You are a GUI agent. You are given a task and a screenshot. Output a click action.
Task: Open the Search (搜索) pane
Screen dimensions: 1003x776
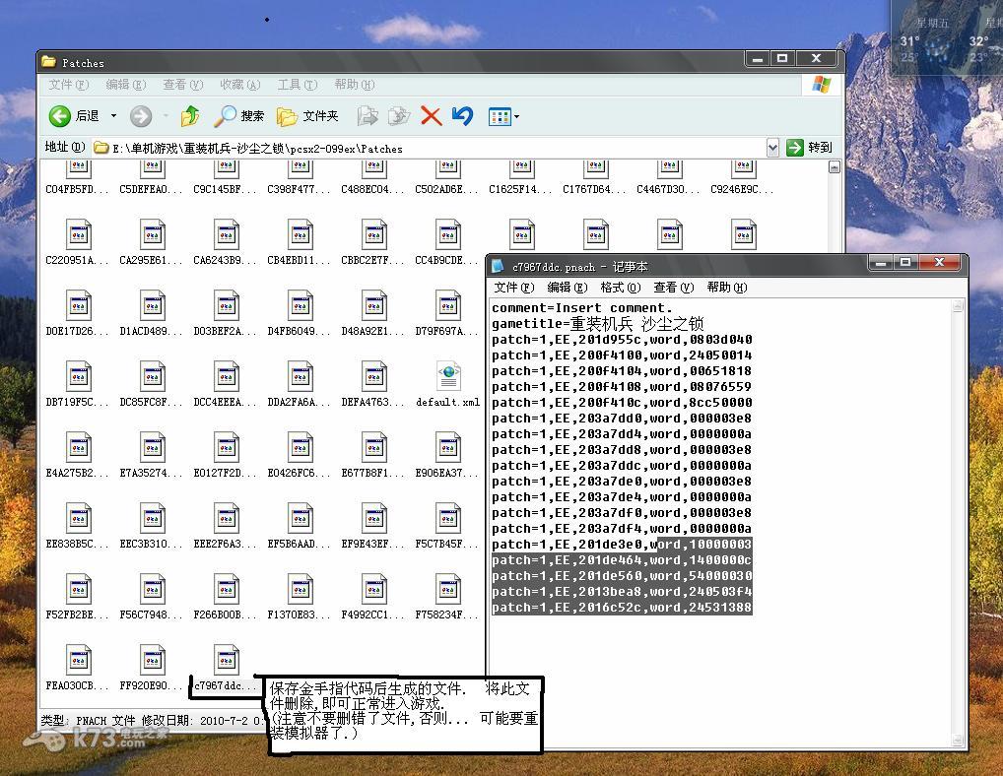point(240,116)
